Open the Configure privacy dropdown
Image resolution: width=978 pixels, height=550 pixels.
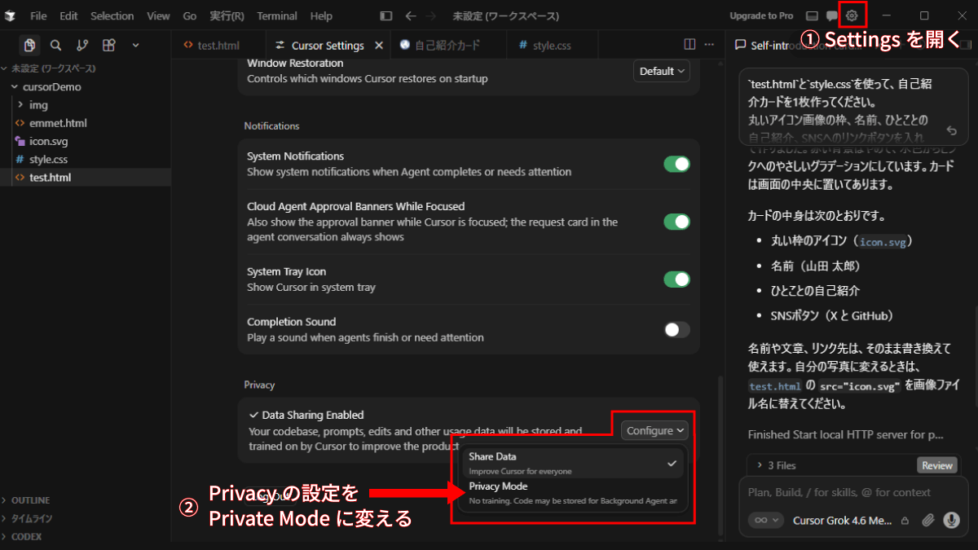[x=655, y=430]
